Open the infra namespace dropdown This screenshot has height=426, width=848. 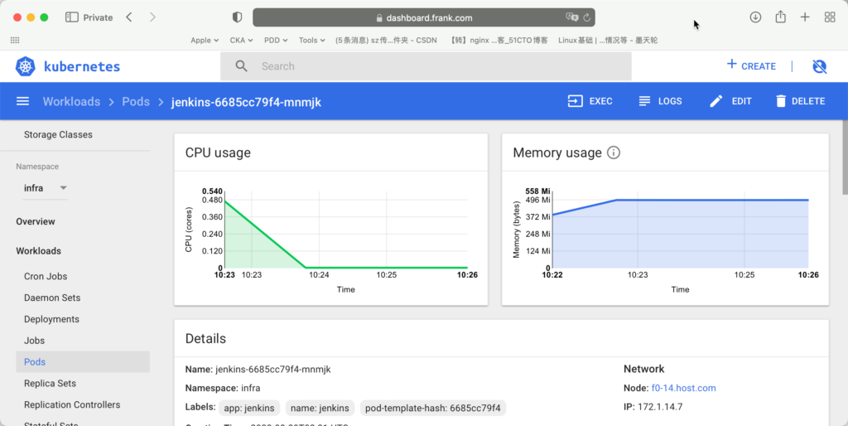[x=46, y=188]
